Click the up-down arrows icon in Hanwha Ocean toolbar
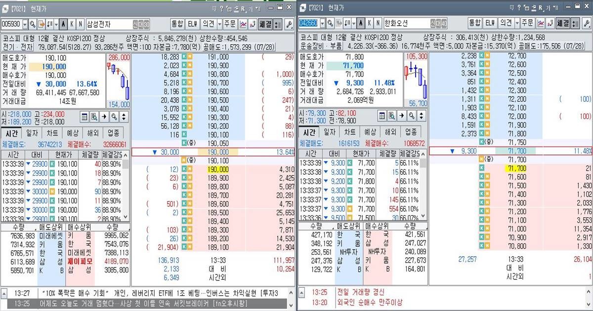The height and width of the screenshot is (311, 593). pyautogui.click(x=574, y=24)
